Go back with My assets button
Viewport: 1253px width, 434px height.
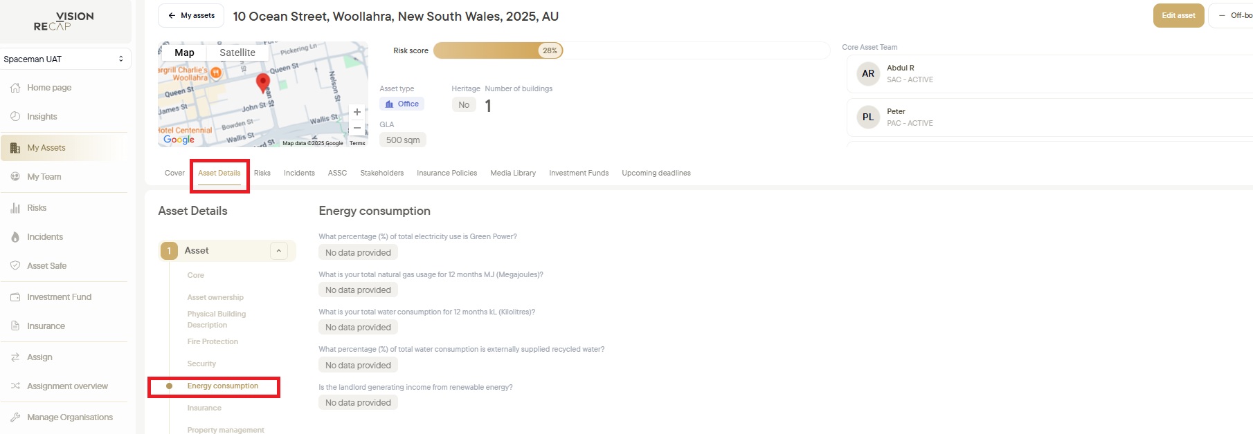tap(191, 15)
